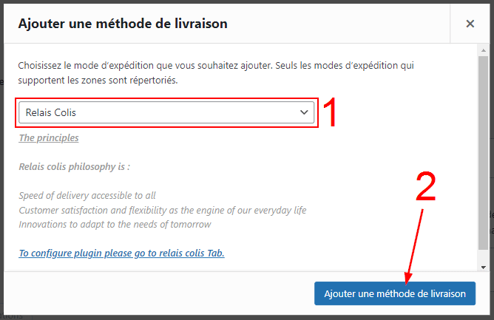The width and height of the screenshot is (494, 320).
Task: Click the dialog's vertical scrollbar
Action: point(483,148)
